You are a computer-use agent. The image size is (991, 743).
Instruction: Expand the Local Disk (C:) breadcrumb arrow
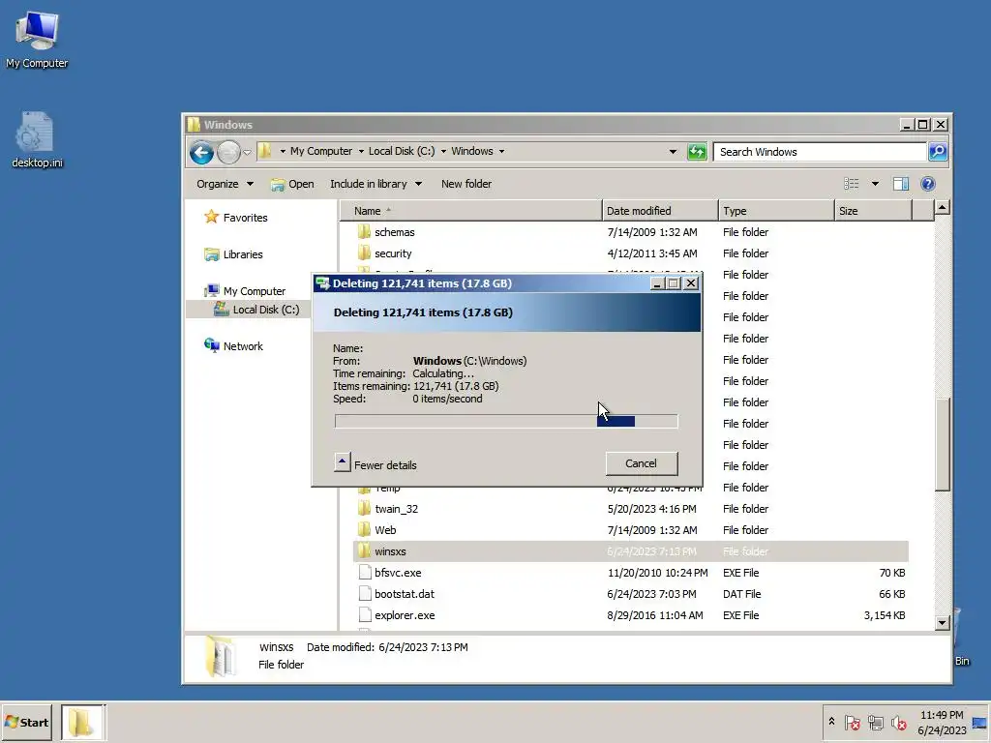click(443, 152)
